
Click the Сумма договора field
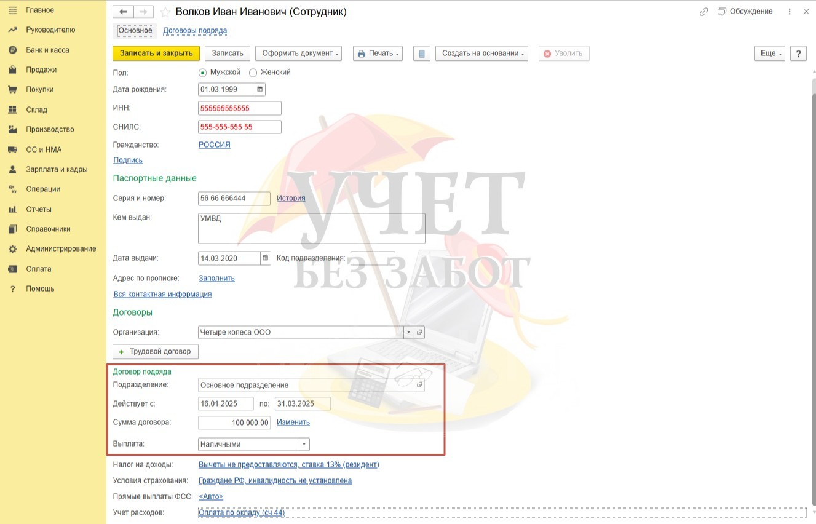coord(234,423)
